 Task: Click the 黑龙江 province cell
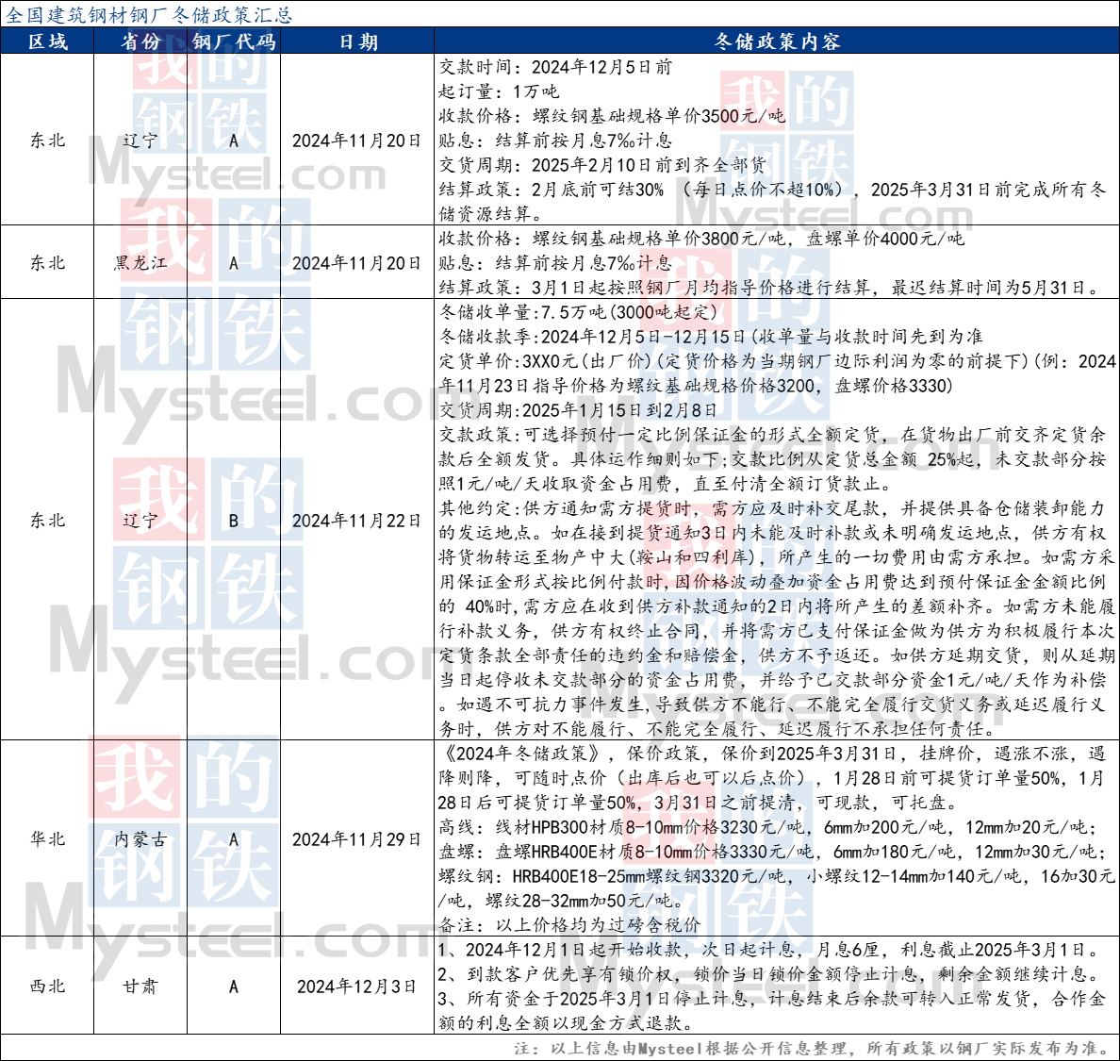pyautogui.click(x=140, y=263)
